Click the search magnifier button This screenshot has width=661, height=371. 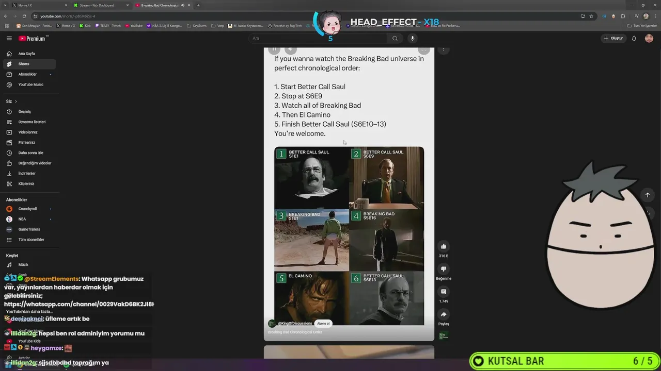pos(395,38)
